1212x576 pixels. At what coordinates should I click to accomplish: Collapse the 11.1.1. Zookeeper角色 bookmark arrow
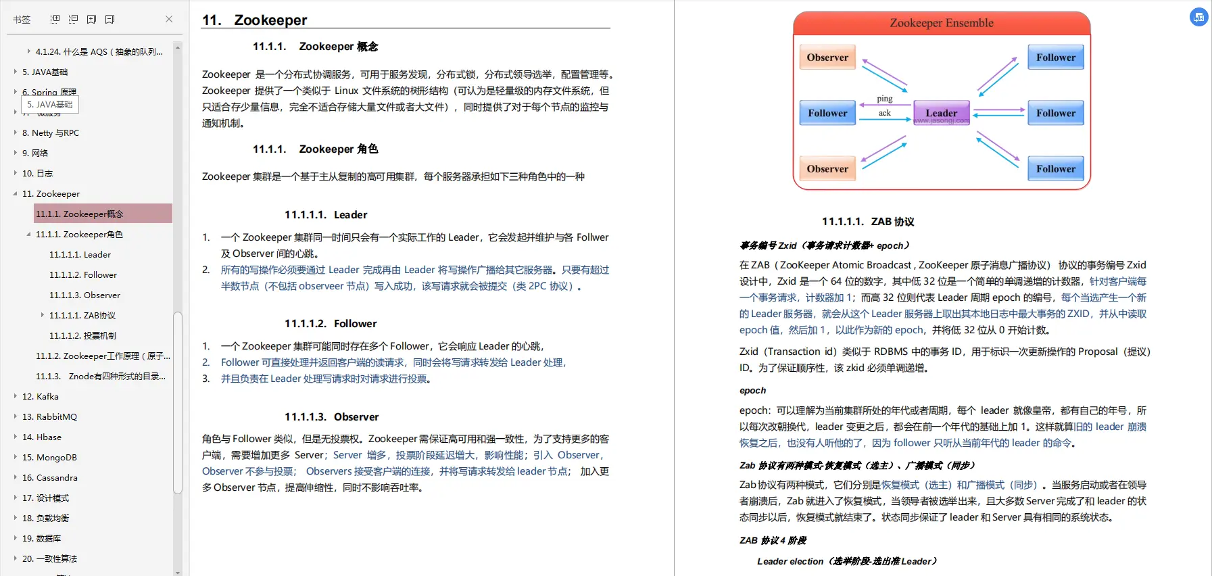click(28, 234)
